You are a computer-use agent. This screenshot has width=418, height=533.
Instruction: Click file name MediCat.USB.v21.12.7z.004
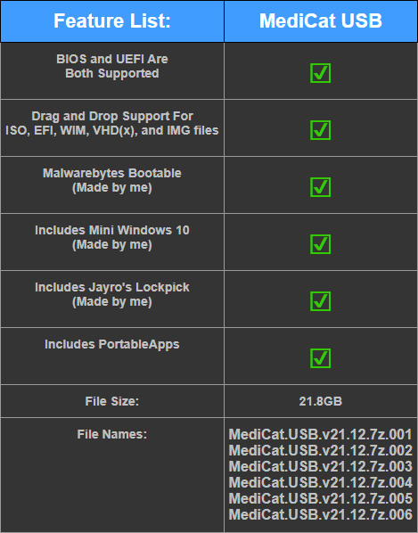(321, 482)
